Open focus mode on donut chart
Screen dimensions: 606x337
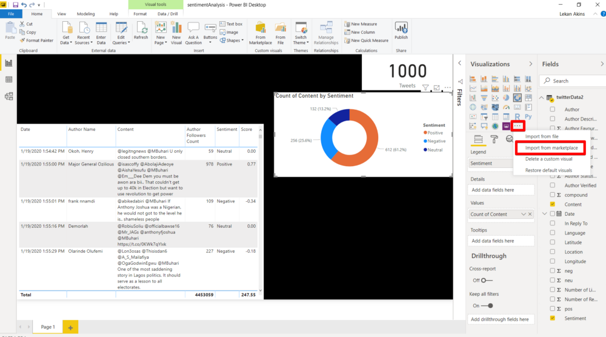pyautogui.click(x=436, y=88)
